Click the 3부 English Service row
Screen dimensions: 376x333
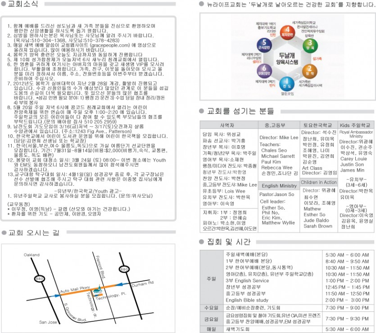(x=247, y=280)
